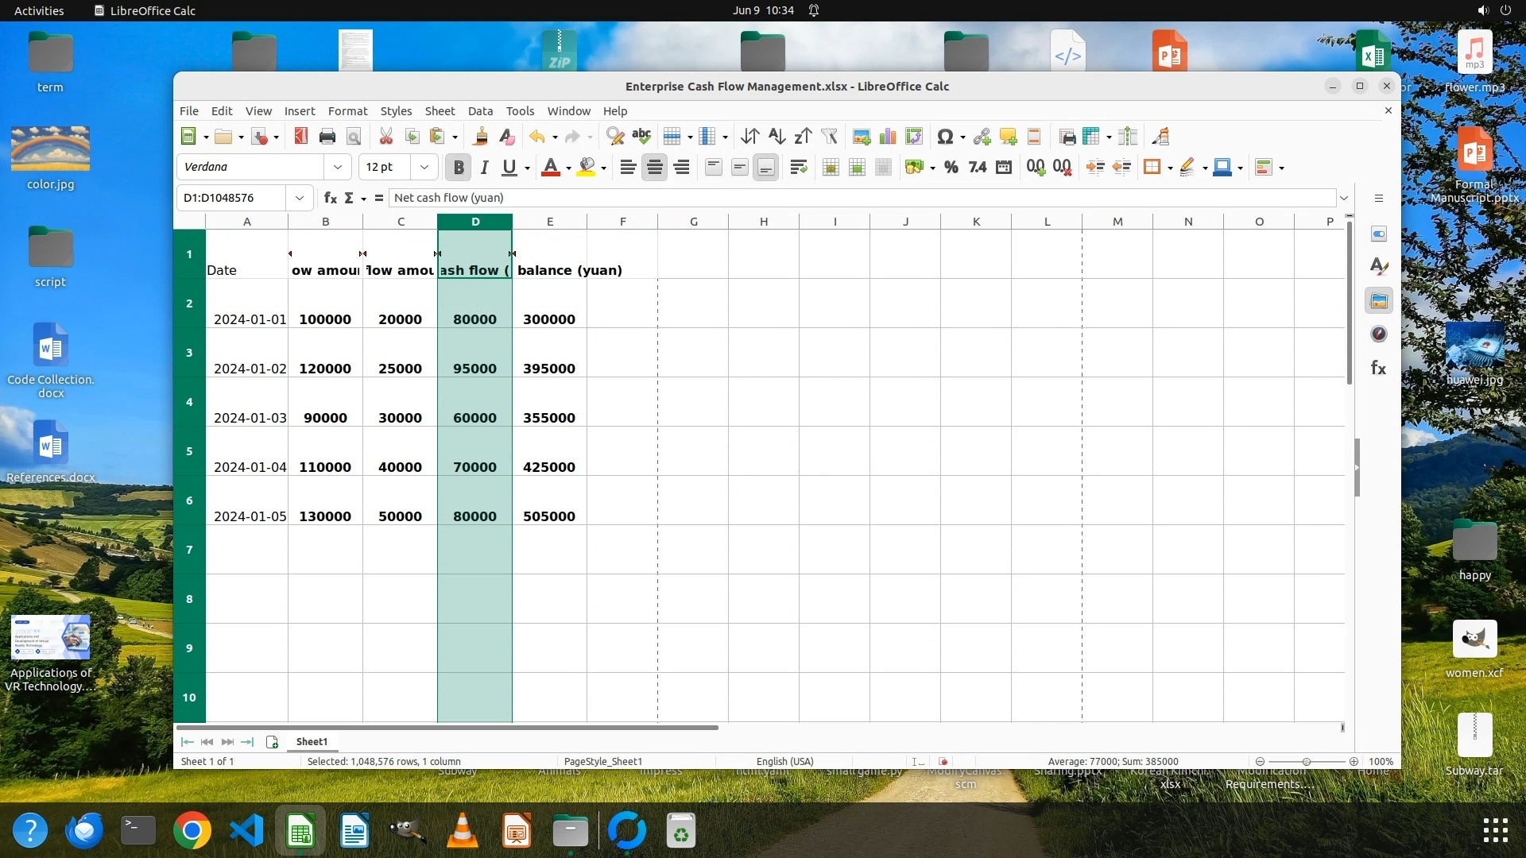This screenshot has width=1526, height=858.
Task: Toggle Italic formatting button
Action: point(484,167)
